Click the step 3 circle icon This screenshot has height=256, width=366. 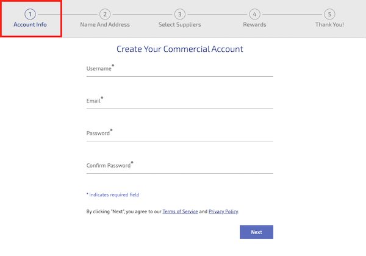pyautogui.click(x=180, y=14)
